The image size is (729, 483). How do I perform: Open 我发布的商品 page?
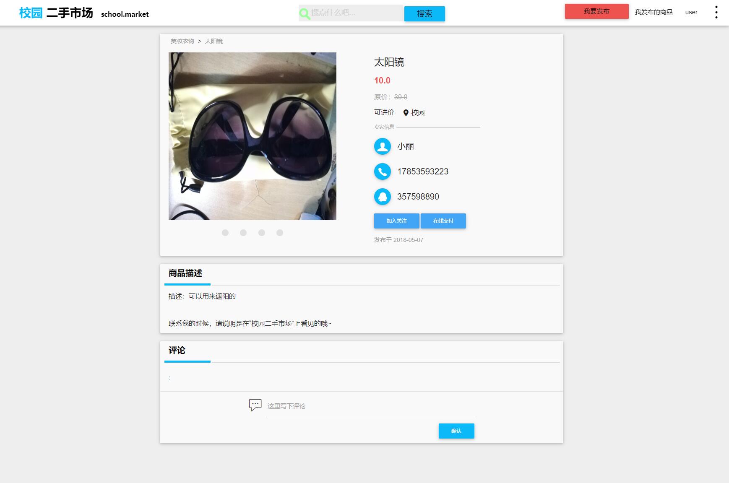point(653,12)
